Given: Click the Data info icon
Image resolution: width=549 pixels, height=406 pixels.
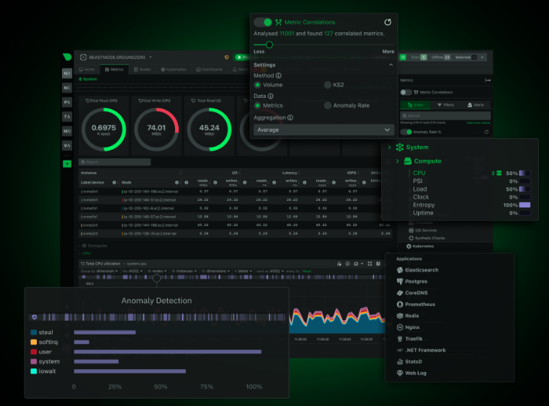Looking at the screenshot, I should click(270, 96).
